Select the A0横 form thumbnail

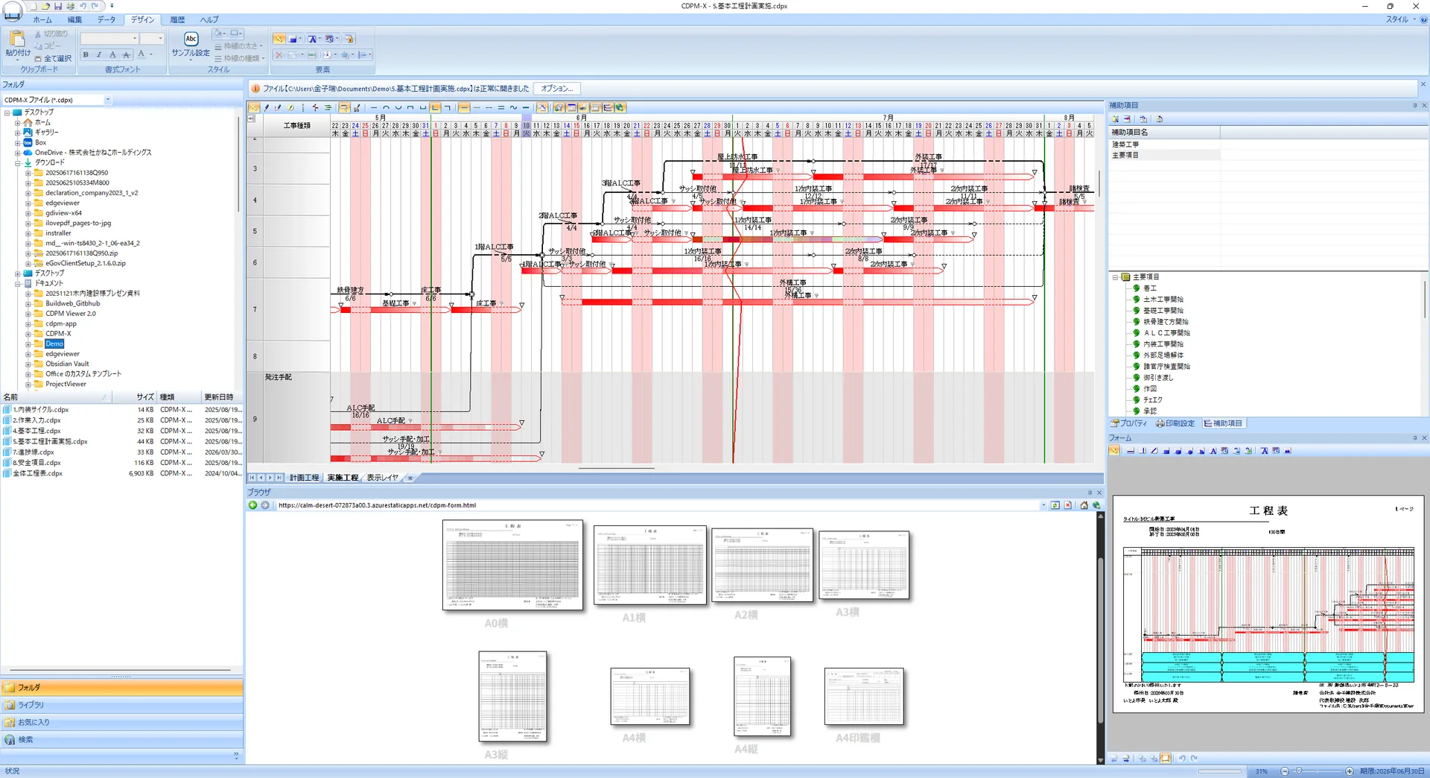tap(512, 566)
